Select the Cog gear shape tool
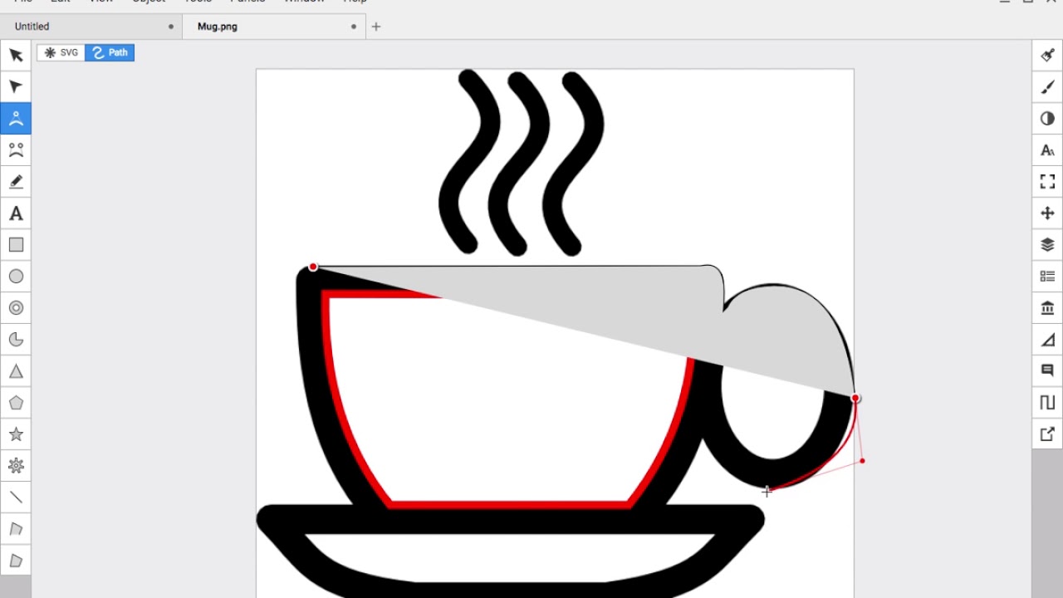The height and width of the screenshot is (598, 1063). pyautogui.click(x=16, y=466)
